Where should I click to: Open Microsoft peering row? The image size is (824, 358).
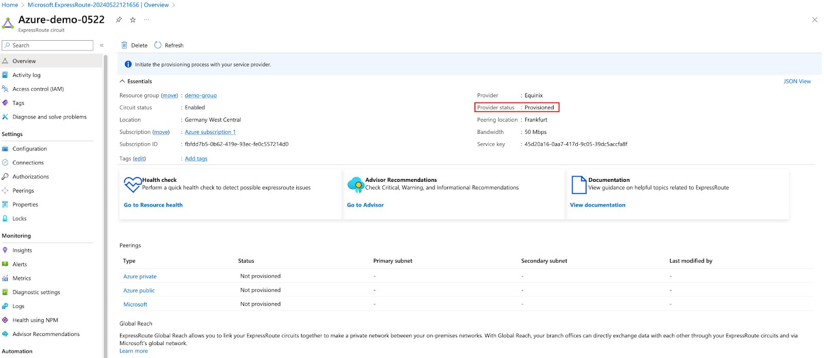(x=135, y=304)
